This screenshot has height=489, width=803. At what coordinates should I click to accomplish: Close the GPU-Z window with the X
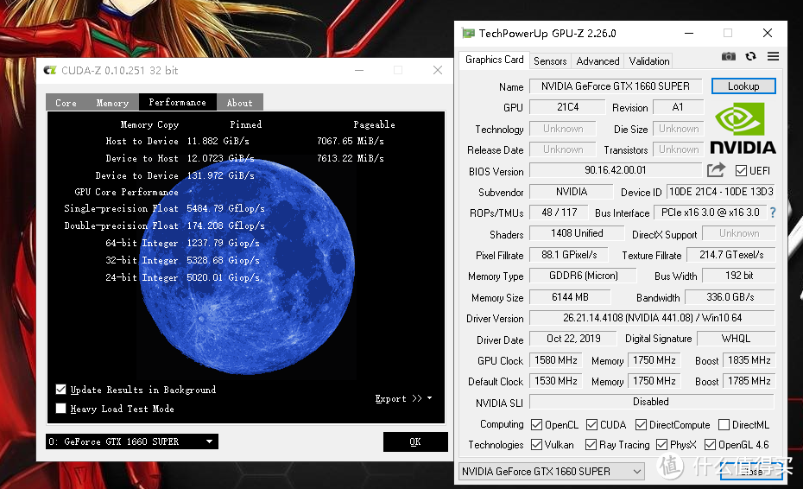(767, 34)
